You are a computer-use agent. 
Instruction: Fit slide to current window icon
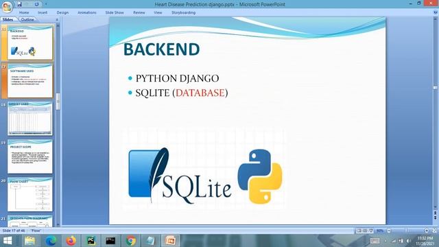434,231
